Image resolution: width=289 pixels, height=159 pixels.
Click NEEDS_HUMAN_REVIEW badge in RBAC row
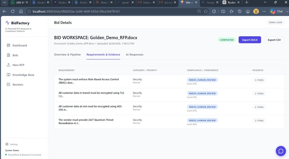coord(202,80)
